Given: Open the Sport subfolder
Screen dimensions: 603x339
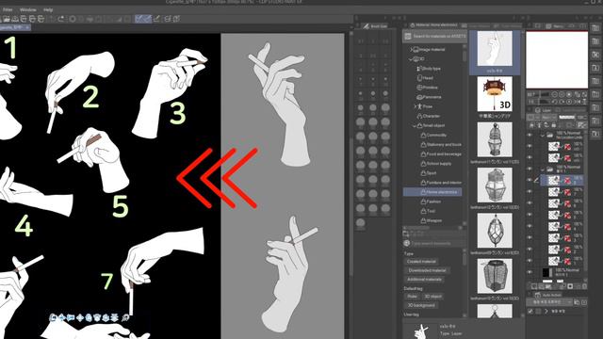Looking at the screenshot, I should coord(429,173).
